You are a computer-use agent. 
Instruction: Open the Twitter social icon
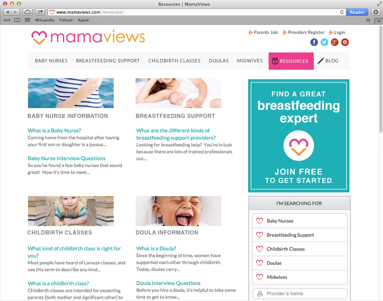point(324,42)
